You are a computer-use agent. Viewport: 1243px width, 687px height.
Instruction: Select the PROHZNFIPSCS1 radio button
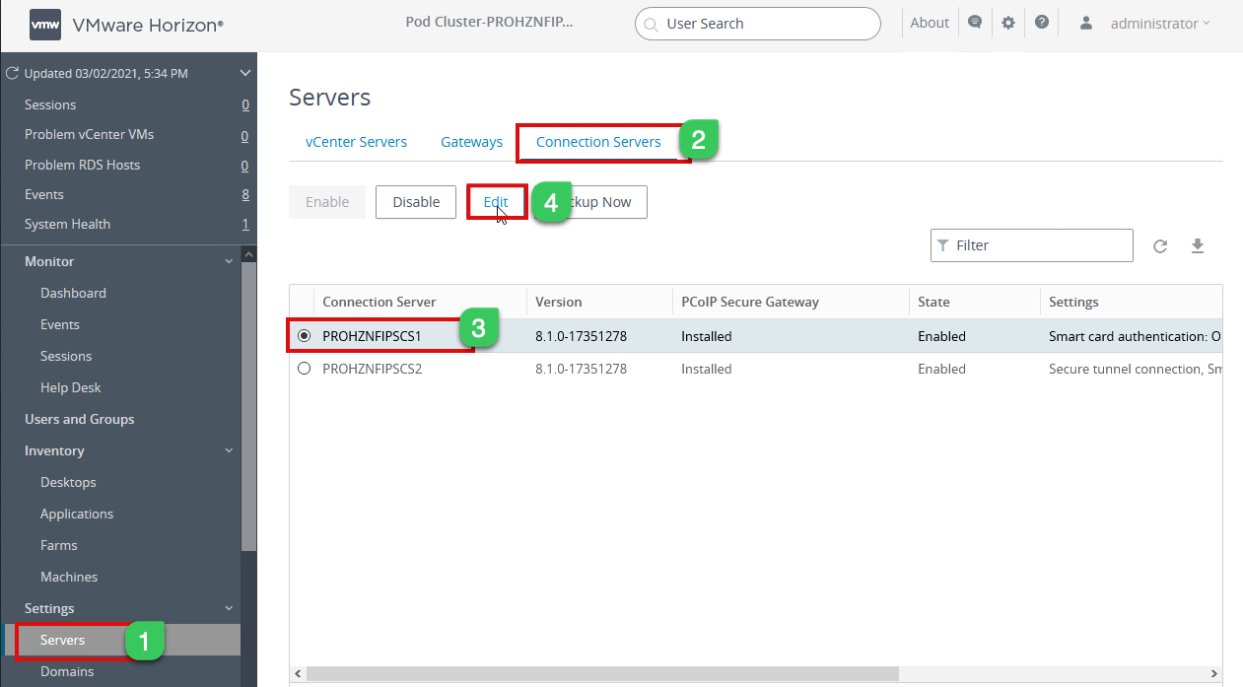[304, 336]
